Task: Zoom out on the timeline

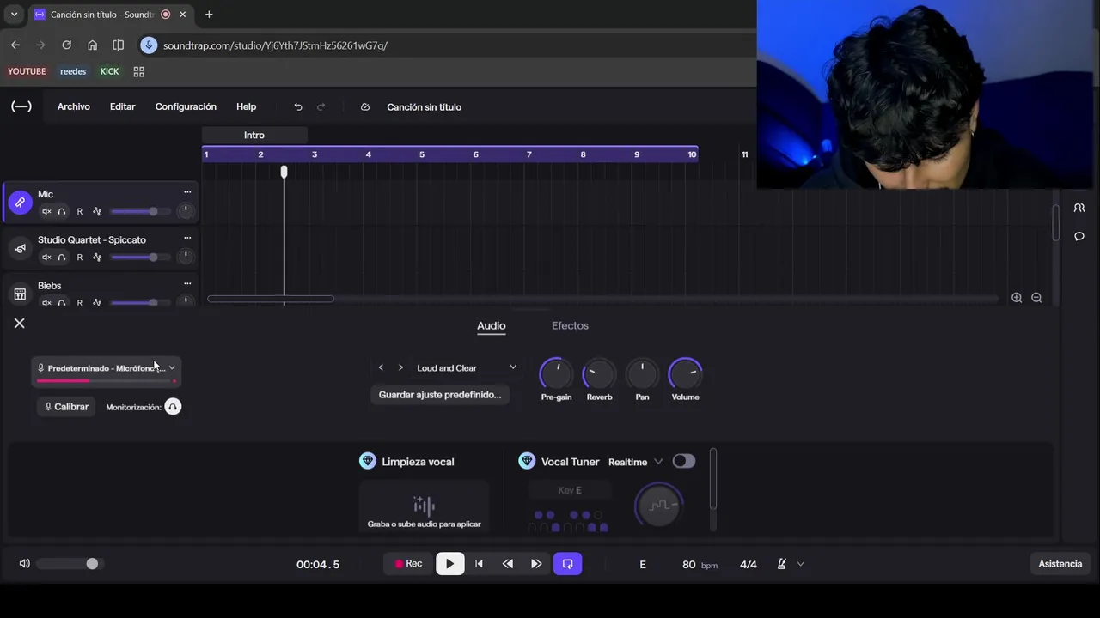Action: click(1036, 298)
